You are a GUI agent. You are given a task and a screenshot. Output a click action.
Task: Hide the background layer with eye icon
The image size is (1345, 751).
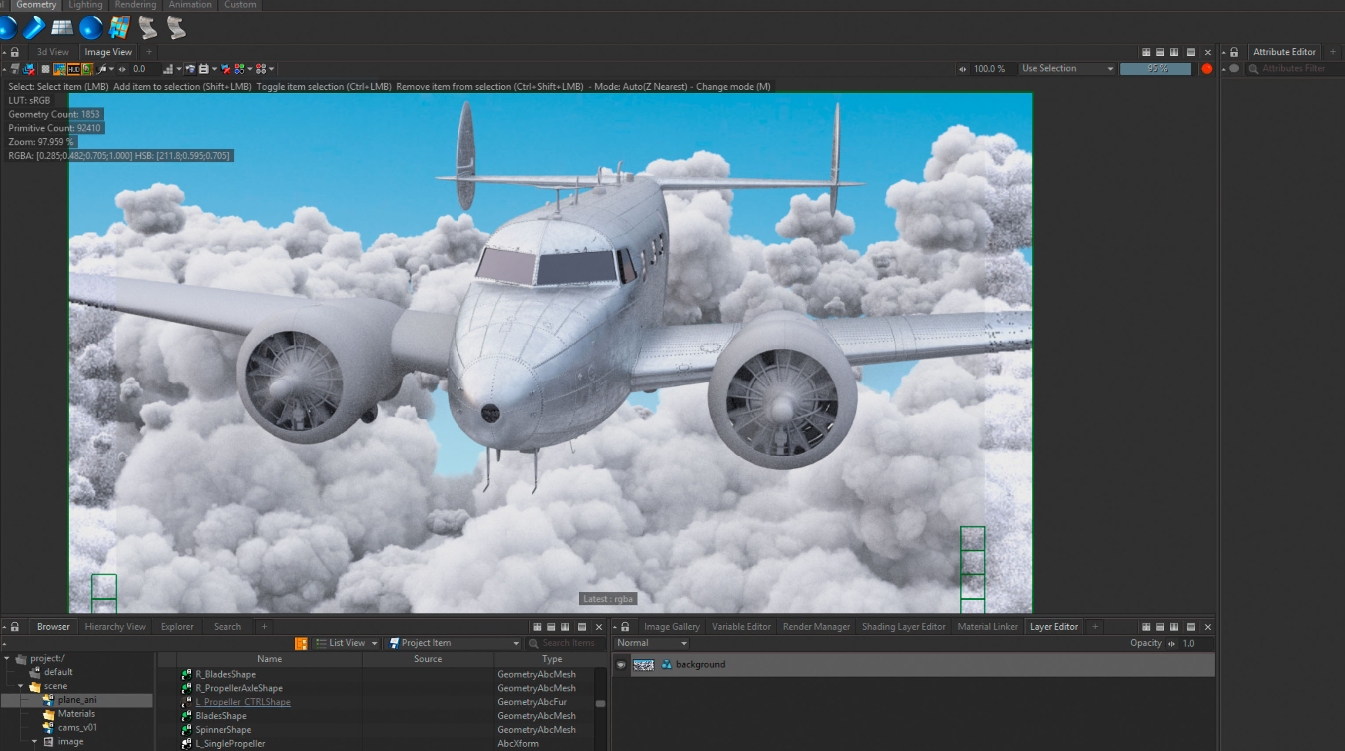[621, 664]
